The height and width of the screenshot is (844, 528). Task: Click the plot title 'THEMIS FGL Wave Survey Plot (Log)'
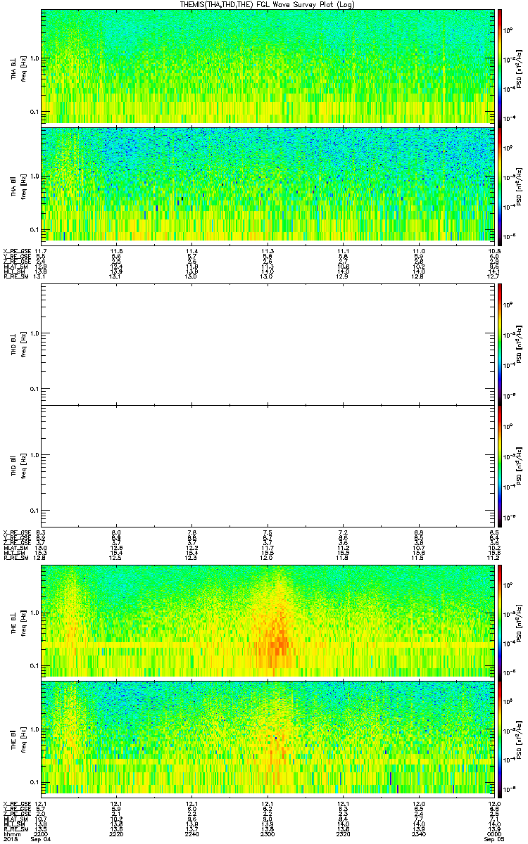pos(268,4)
